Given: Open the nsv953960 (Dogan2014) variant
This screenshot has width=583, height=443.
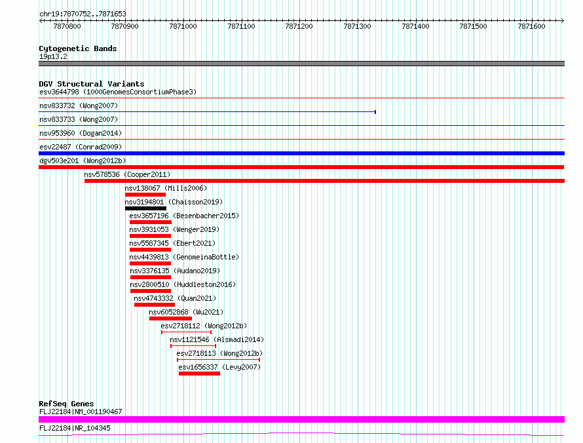Looking at the screenshot, I should pos(81,133).
